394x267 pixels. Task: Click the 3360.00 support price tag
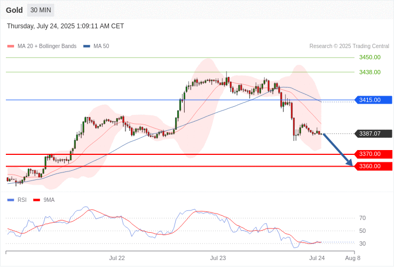pyautogui.click(x=373, y=166)
